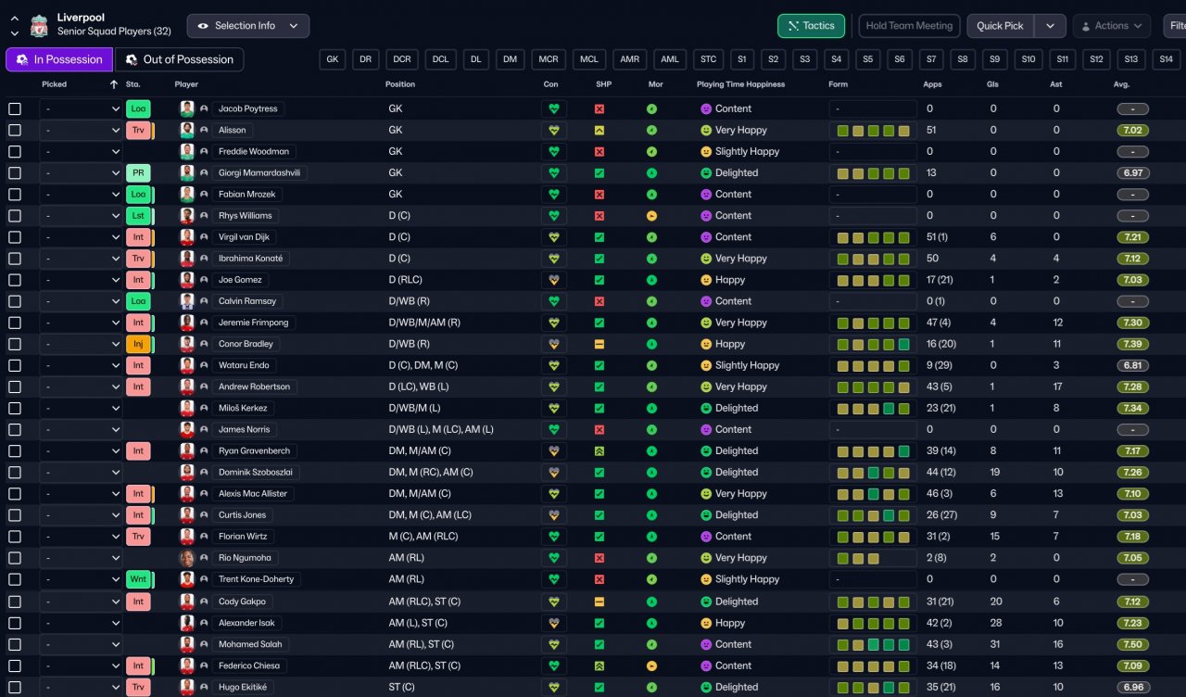
Task: Click the form squares for Virgil van Dijk
Action: [873, 237]
